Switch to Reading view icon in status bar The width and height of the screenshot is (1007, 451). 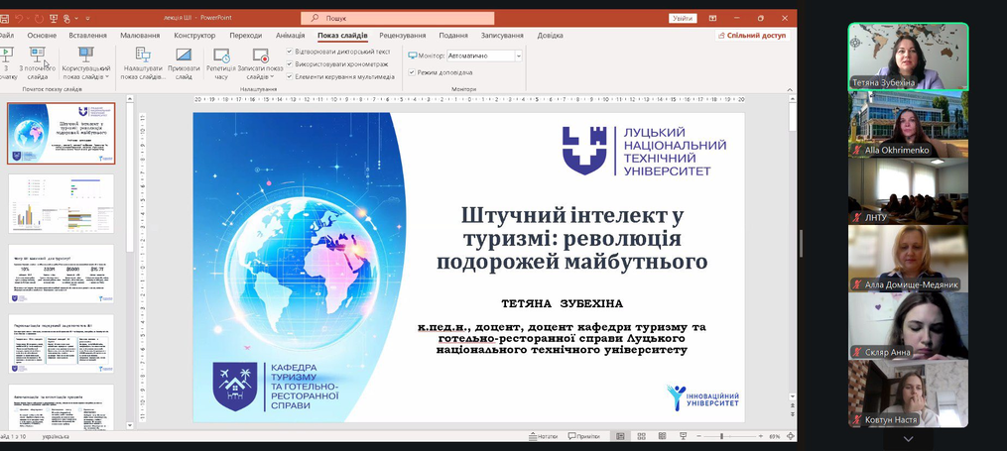tap(662, 436)
